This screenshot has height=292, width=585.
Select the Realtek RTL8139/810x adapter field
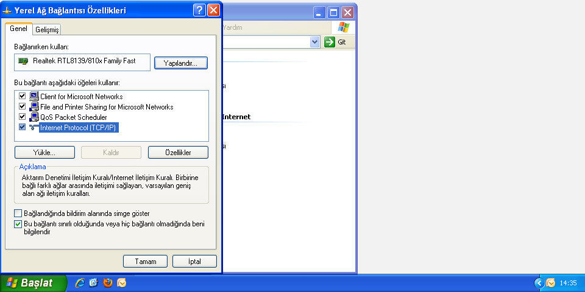pyautogui.click(x=82, y=62)
